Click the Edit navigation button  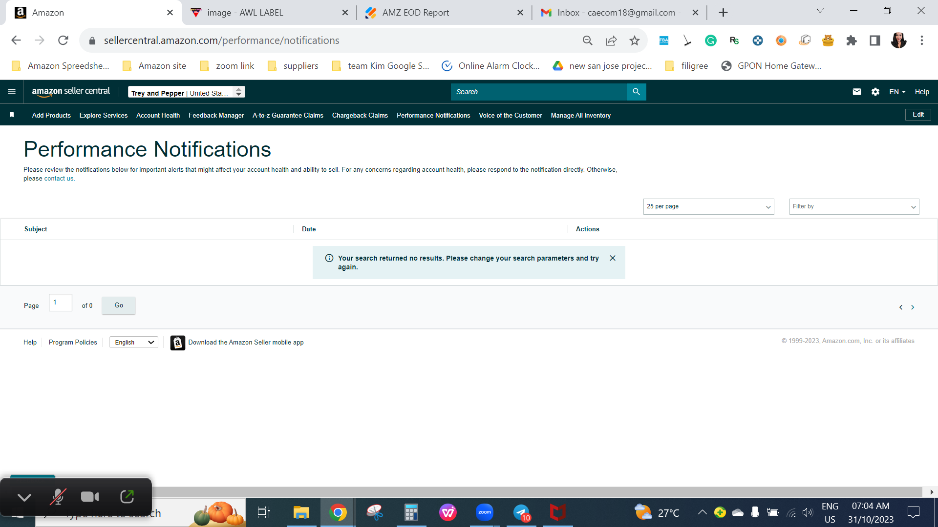pos(918,115)
